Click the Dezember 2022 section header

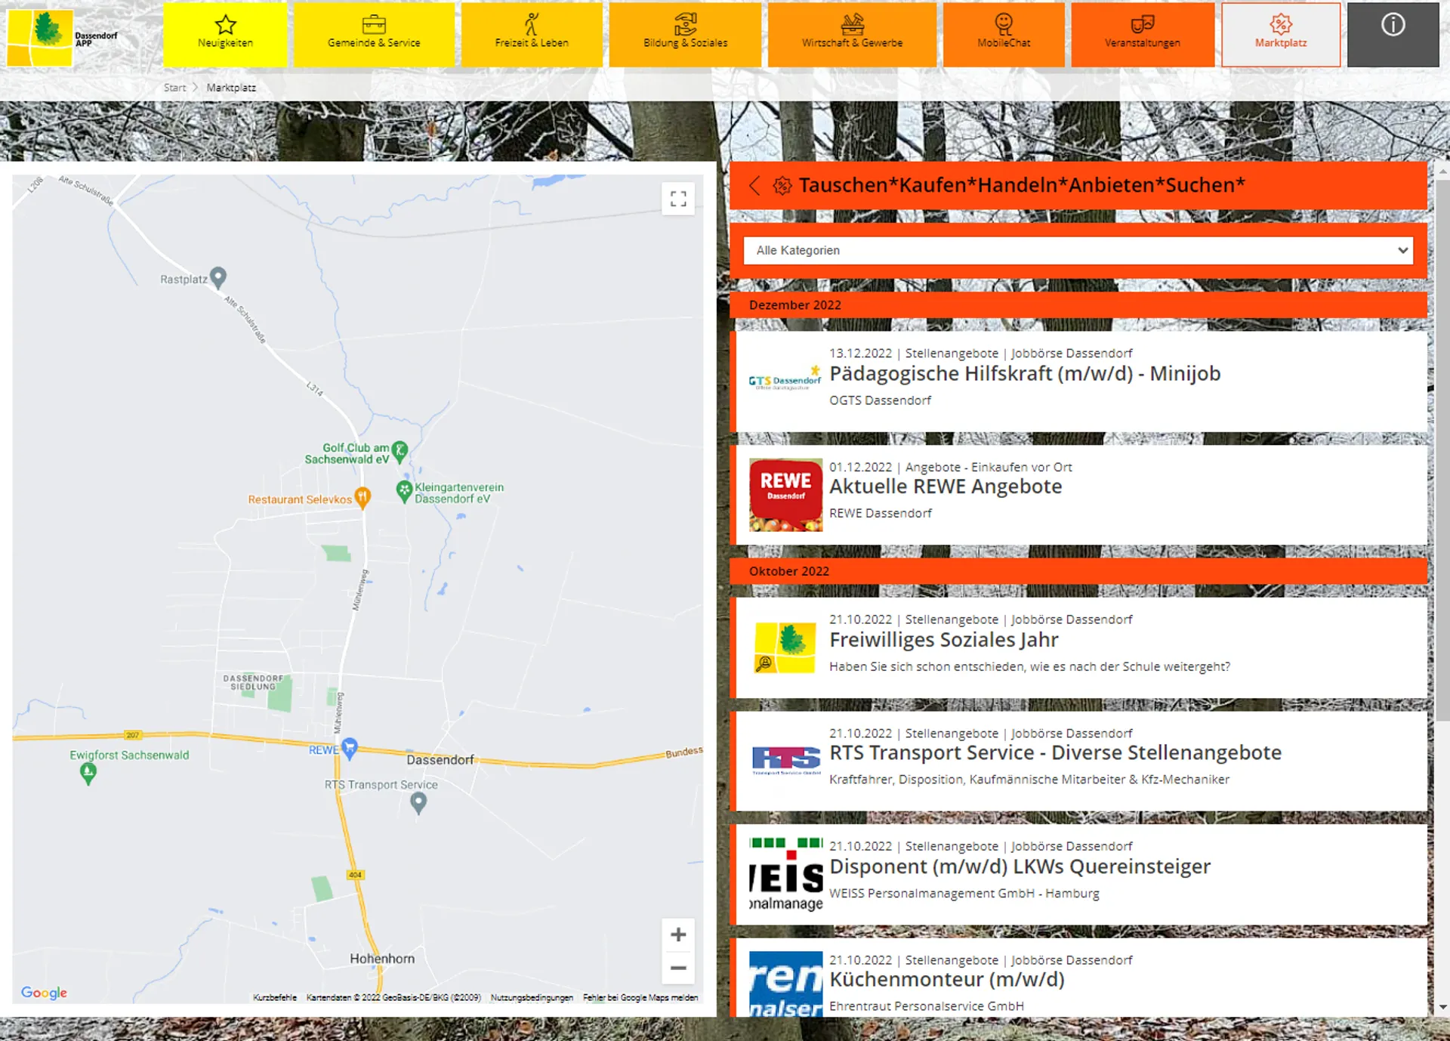pyautogui.click(x=1078, y=305)
